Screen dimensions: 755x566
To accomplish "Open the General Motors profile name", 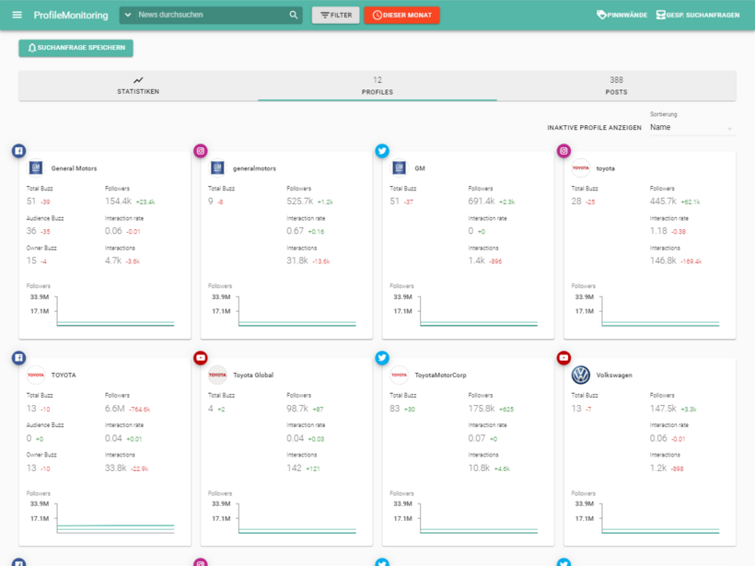I will (x=75, y=168).
